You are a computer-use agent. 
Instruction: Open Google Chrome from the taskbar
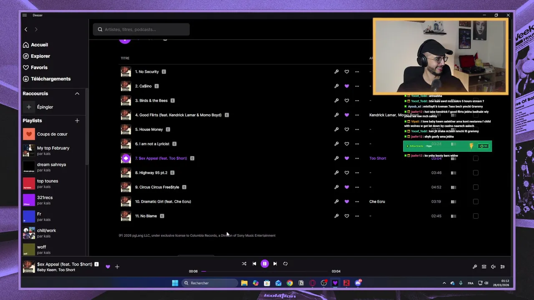click(x=290, y=283)
